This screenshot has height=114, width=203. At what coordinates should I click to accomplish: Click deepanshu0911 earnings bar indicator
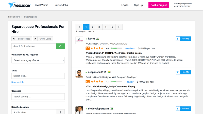coord(116,82)
